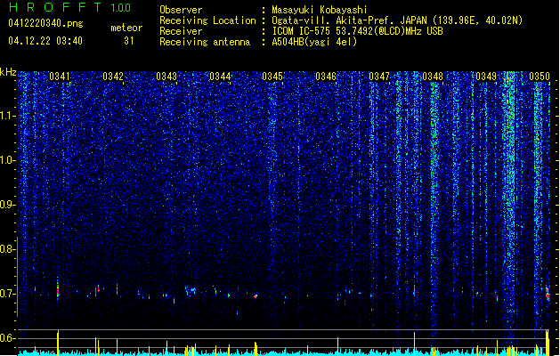The height and width of the screenshot is (356, 560).
Task: Click the meteor count value 31
Action: click(128, 41)
